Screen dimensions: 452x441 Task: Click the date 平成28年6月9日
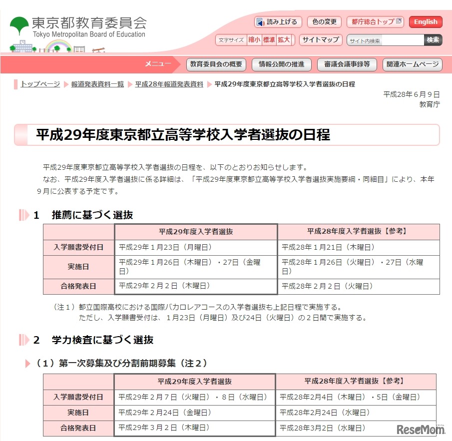click(x=412, y=94)
